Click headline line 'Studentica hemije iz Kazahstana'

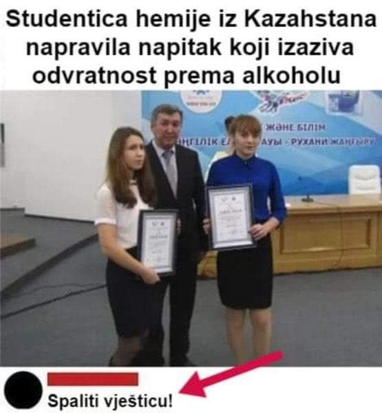click(191, 19)
